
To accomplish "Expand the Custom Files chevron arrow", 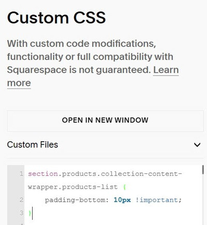I will pyautogui.click(x=197, y=145).
